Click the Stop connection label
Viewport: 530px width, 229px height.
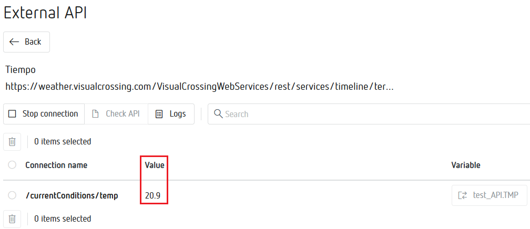point(50,114)
